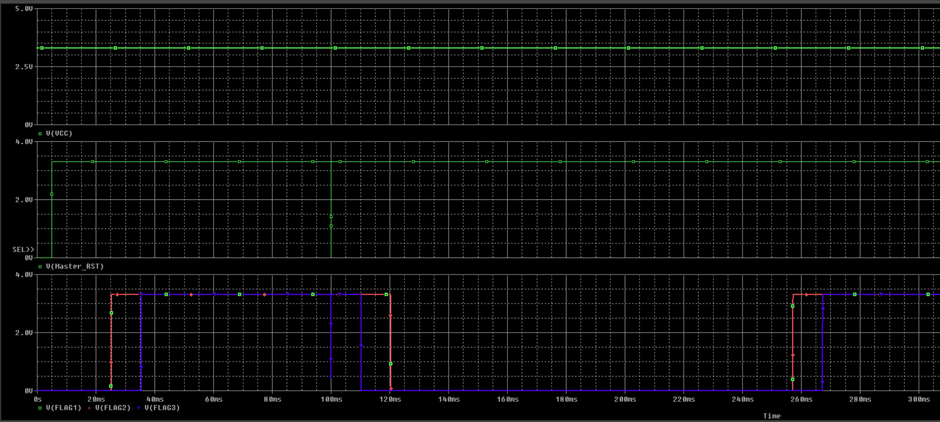
Task: Click the V(FLAG2) red diamond legend icon
Action: coord(89,408)
